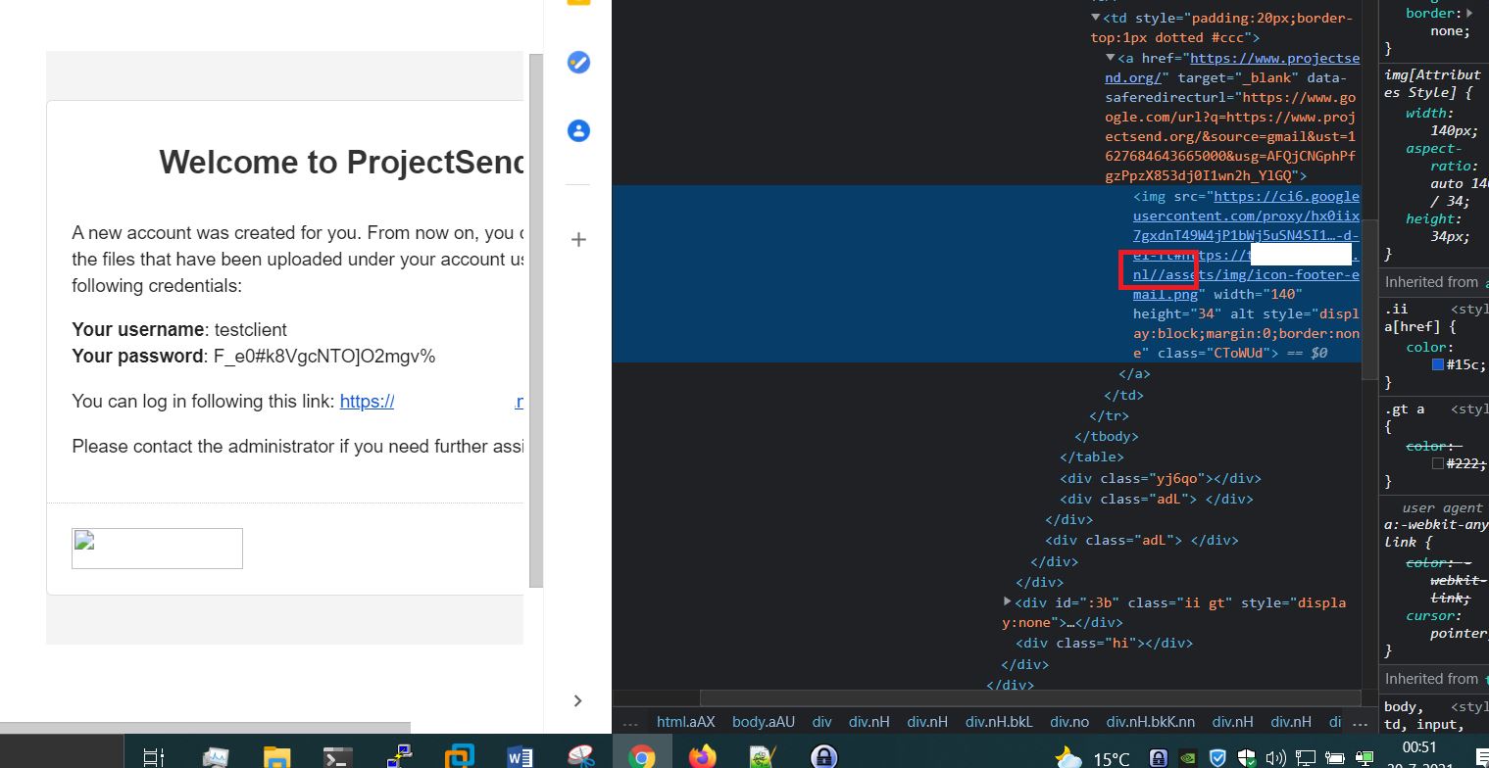The image size is (1489, 768).
Task: Expand the div with id ':3b'
Action: click(x=1007, y=601)
